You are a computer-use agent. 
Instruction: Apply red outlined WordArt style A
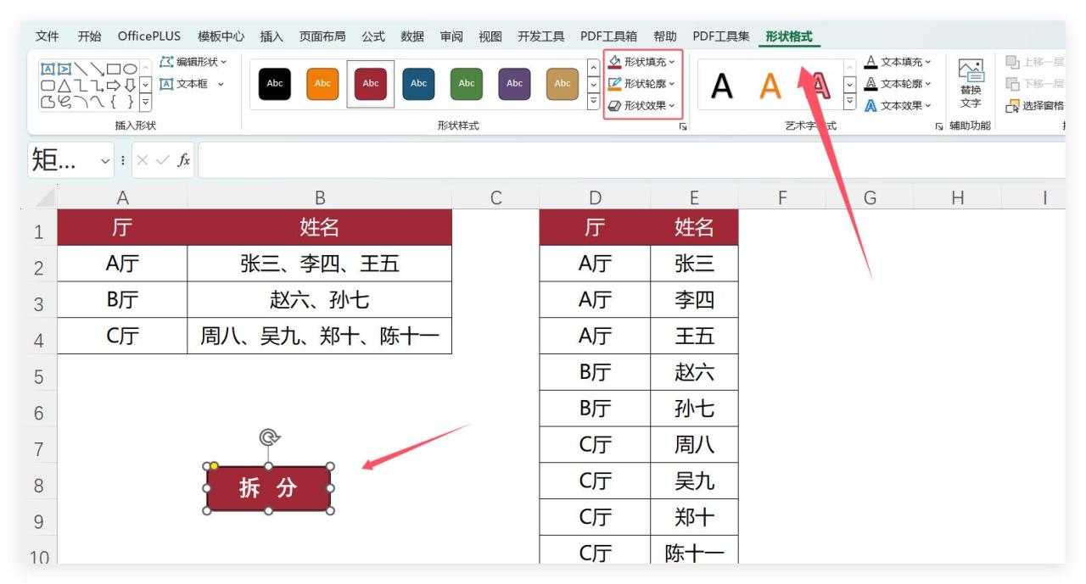pos(818,85)
